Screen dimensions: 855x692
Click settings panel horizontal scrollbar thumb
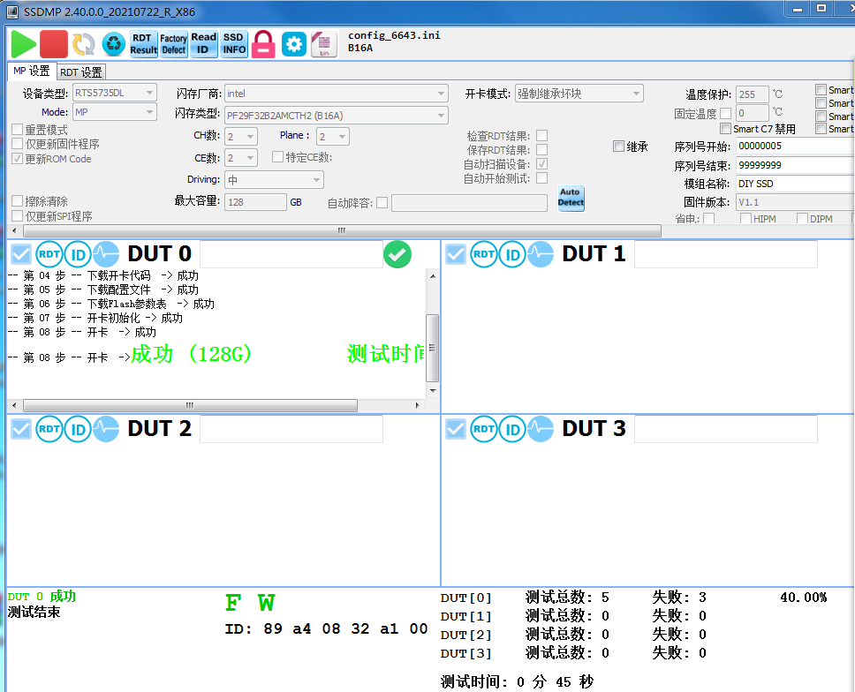point(342,230)
